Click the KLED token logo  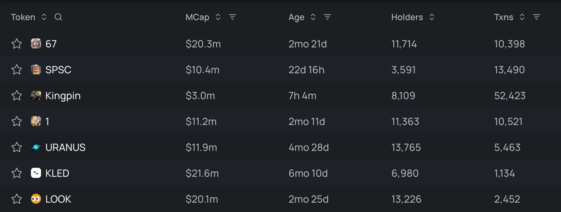(x=36, y=173)
